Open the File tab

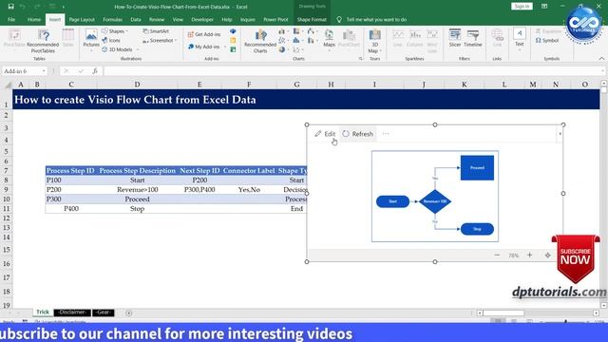[x=11, y=19]
